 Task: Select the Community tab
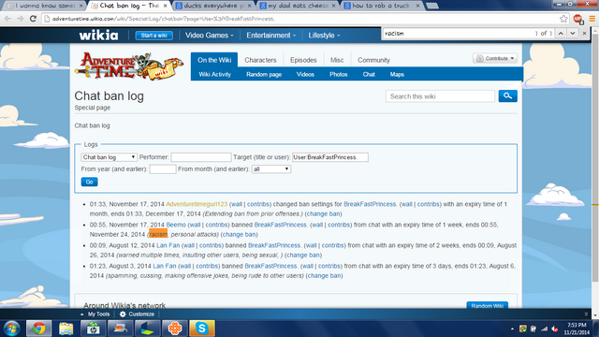[373, 60]
